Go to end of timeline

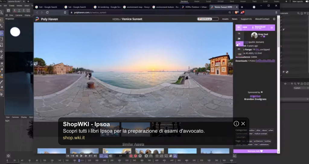click(95, 156)
